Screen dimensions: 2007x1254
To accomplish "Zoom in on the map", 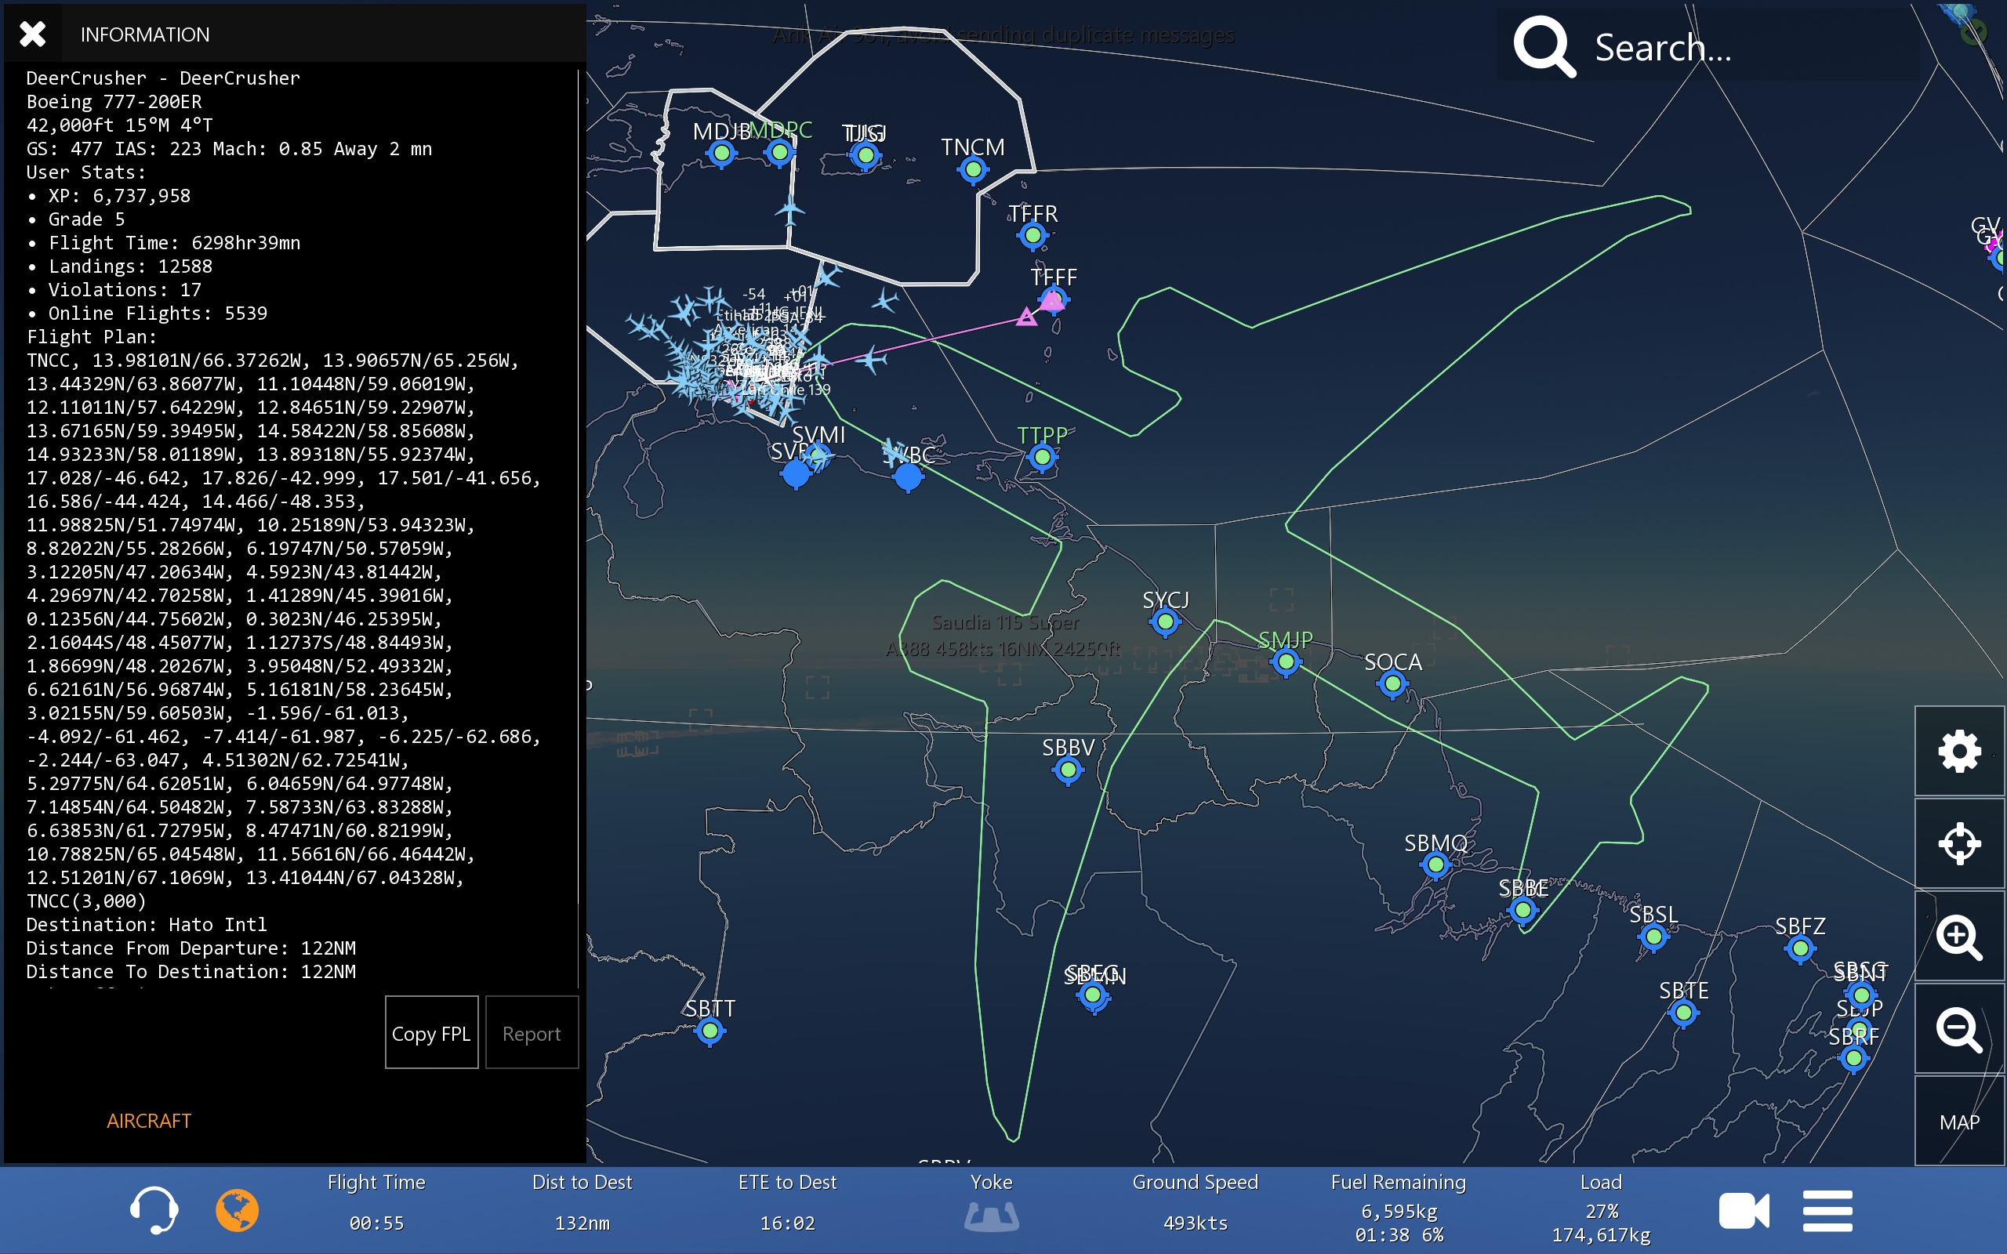I will point(1959,937).
